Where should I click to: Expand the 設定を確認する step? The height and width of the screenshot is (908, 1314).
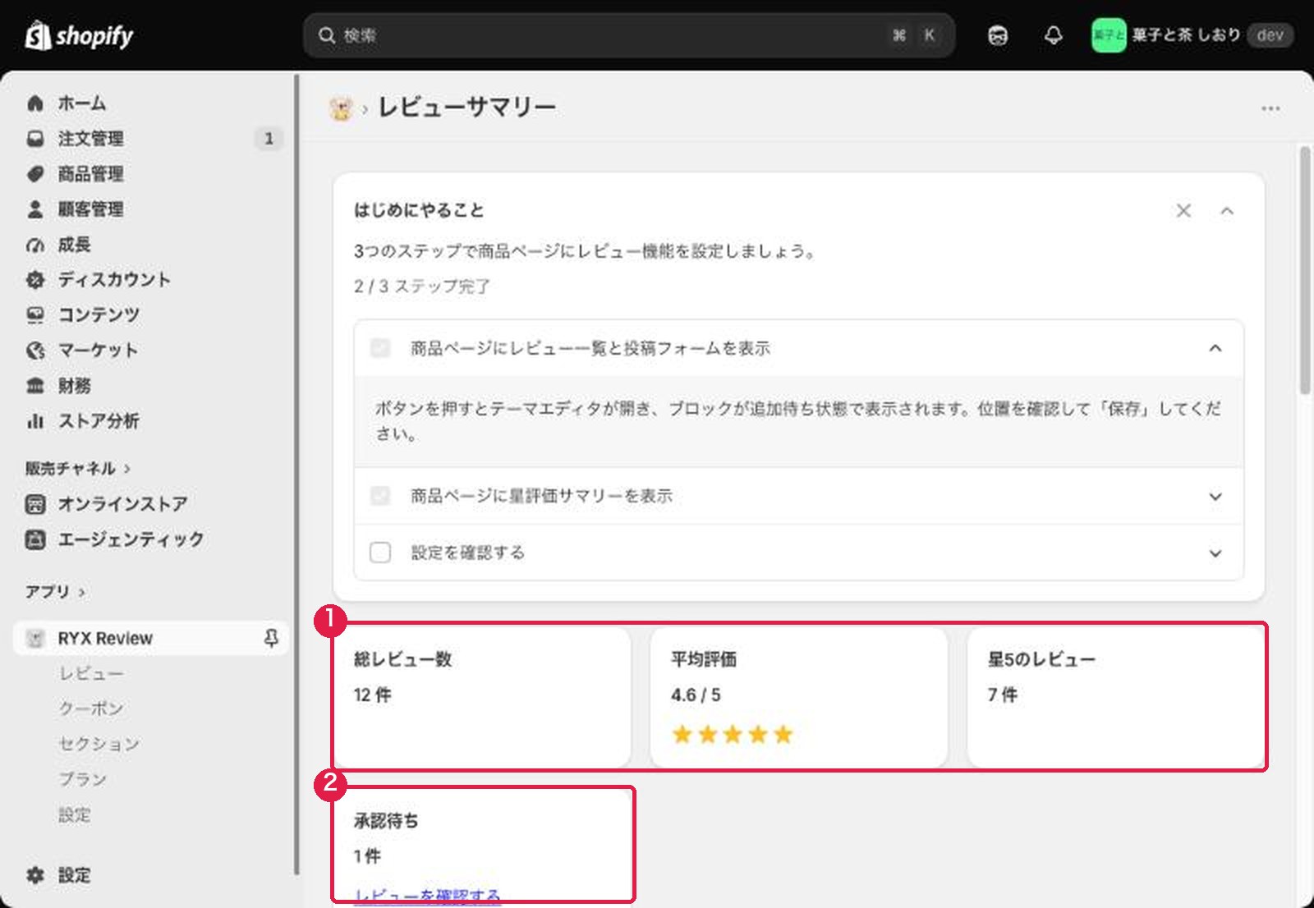coord(1215,553)
